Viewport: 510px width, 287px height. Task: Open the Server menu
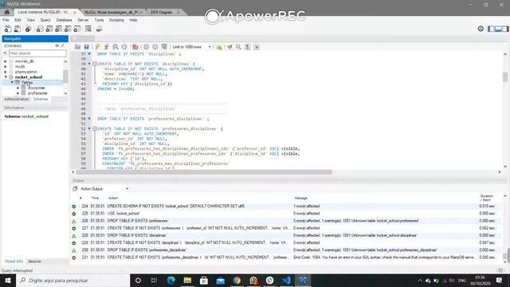click(83, 20)
